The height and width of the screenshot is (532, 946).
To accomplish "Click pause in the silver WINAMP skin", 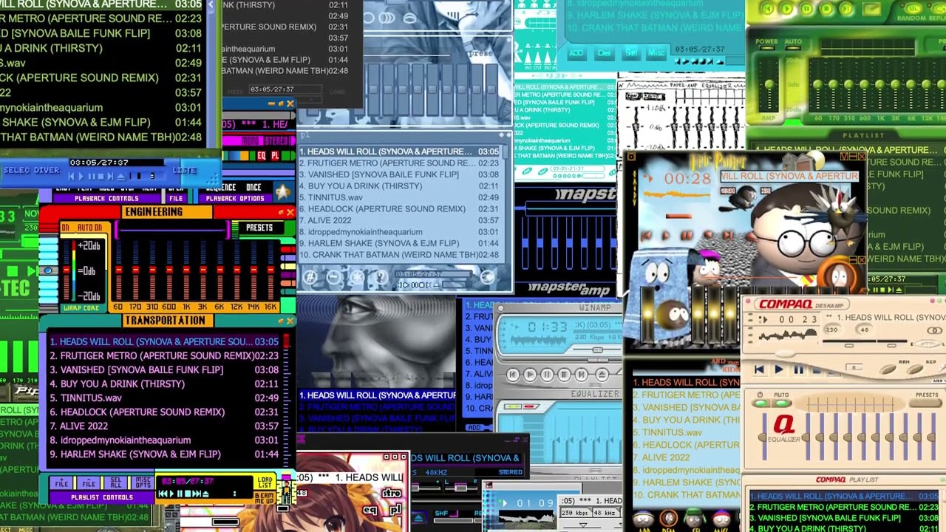I will tap(547, 375).
